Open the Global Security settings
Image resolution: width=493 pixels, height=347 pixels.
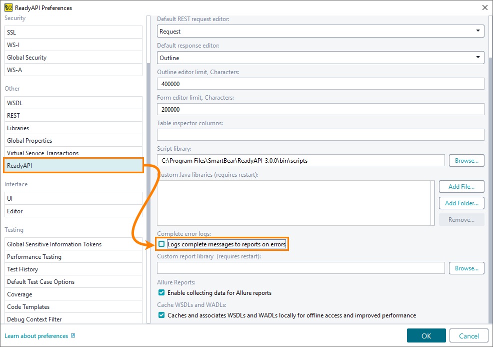(x=73, y=57)
